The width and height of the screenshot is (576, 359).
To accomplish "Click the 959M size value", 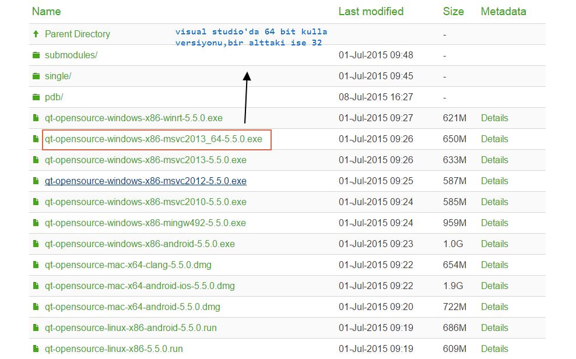I will click(454, 223).
